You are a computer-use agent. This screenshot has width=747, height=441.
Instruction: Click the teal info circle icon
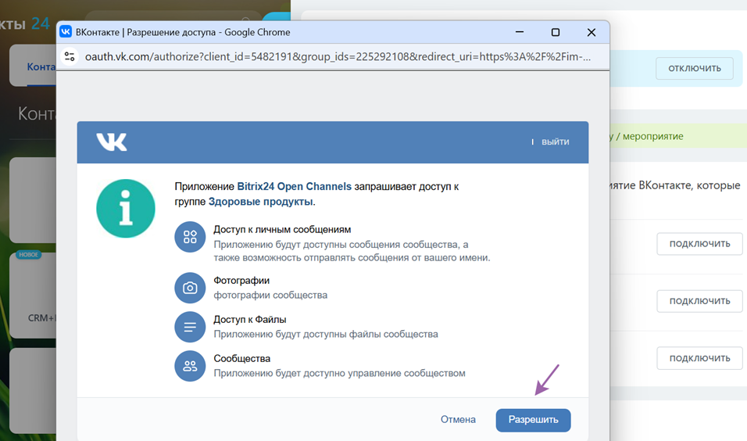click(126, 208)
